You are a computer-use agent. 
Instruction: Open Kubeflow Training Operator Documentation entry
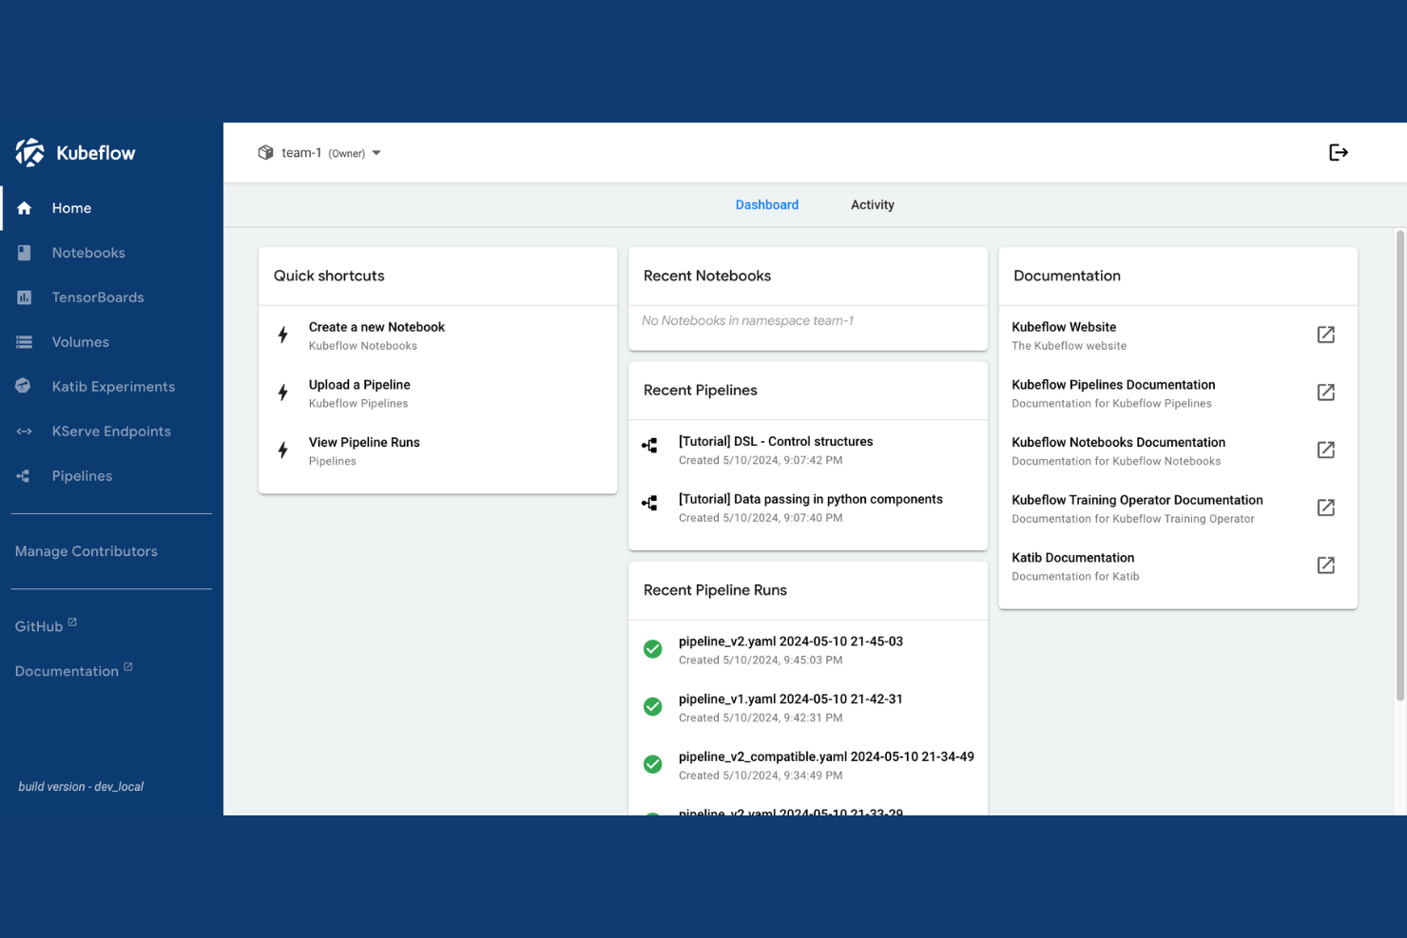pyautogui.click(x=1178, y=508)
